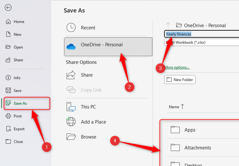Select the Recent clock icon
Viewport: 239px width, 166px height.
[x=71, y=28]
